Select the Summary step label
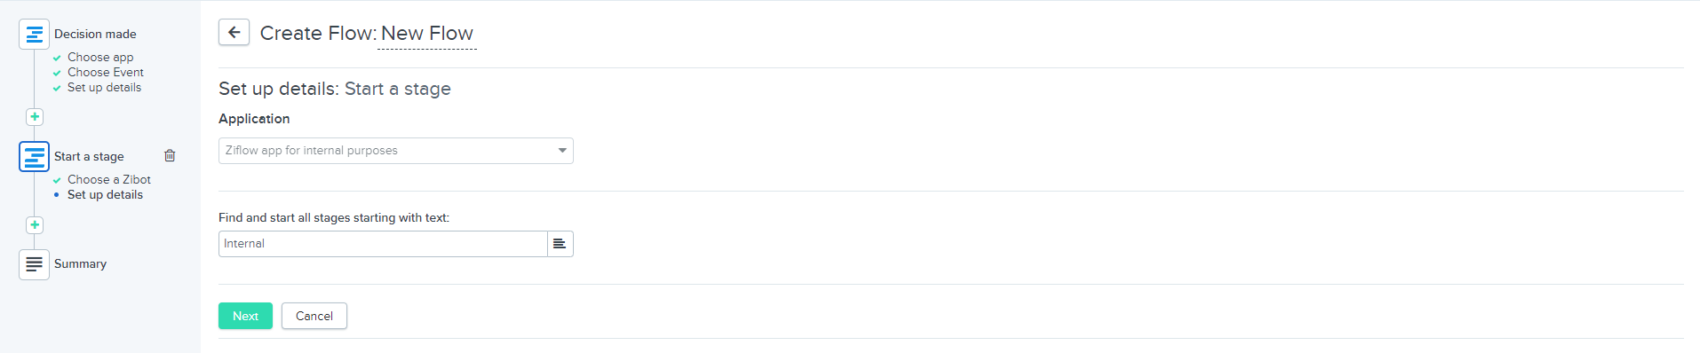The image size is (1700, 353). coord(80,263)
